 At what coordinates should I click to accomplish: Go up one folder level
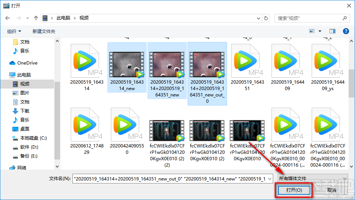tap(36, 18)
